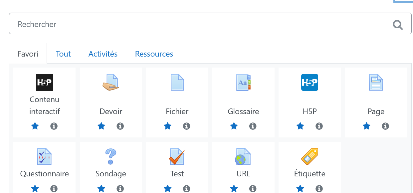Viewport: 413px width, 193px height.
Task: Remove Page favorite star
Action: pyautogui.click(x=366, y=126)
